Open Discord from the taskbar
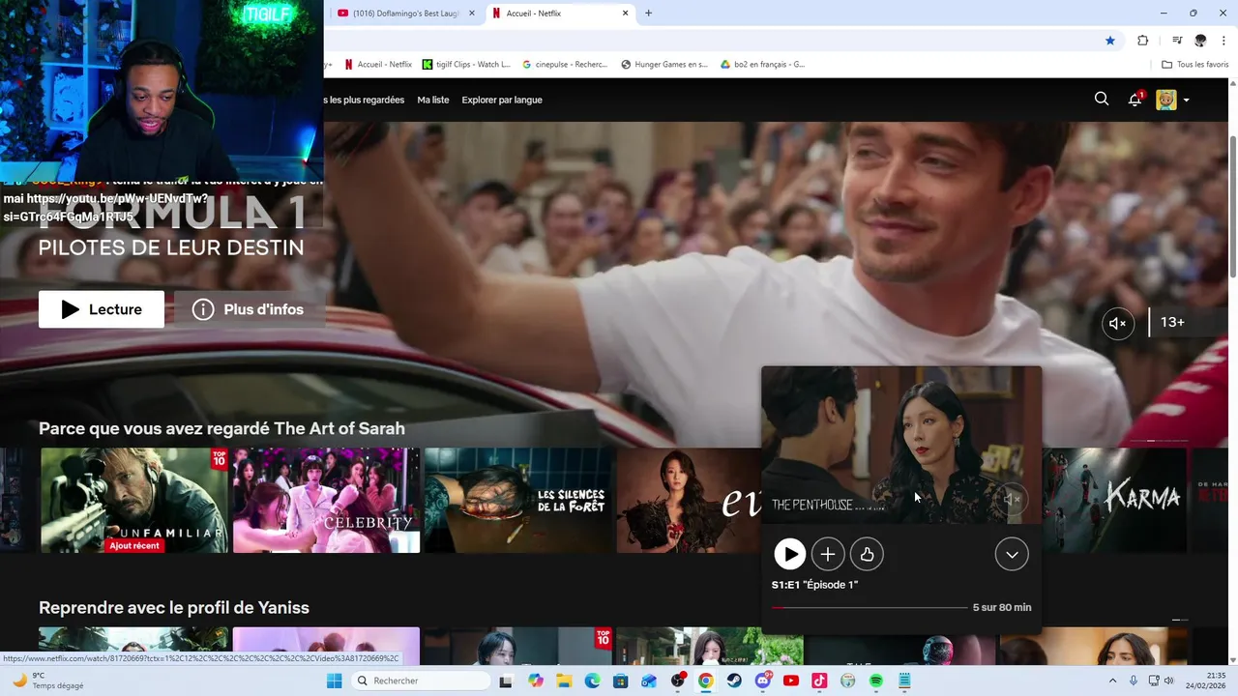The width and height of the screenshot is (1238, 696). (x=763, y=681)
